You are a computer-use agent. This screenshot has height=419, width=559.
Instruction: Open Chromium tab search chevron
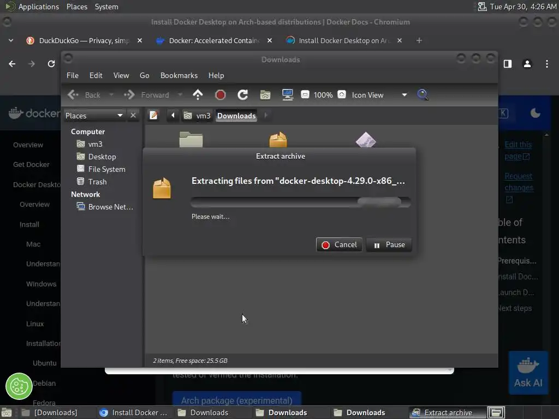[x=11, y=40]
